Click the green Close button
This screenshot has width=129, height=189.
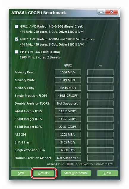(x=108, y=173)
